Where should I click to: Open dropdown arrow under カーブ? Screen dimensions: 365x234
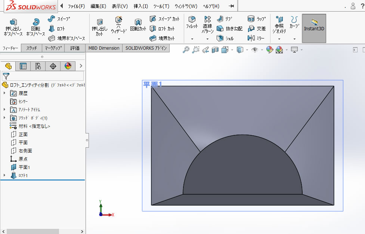294,39
